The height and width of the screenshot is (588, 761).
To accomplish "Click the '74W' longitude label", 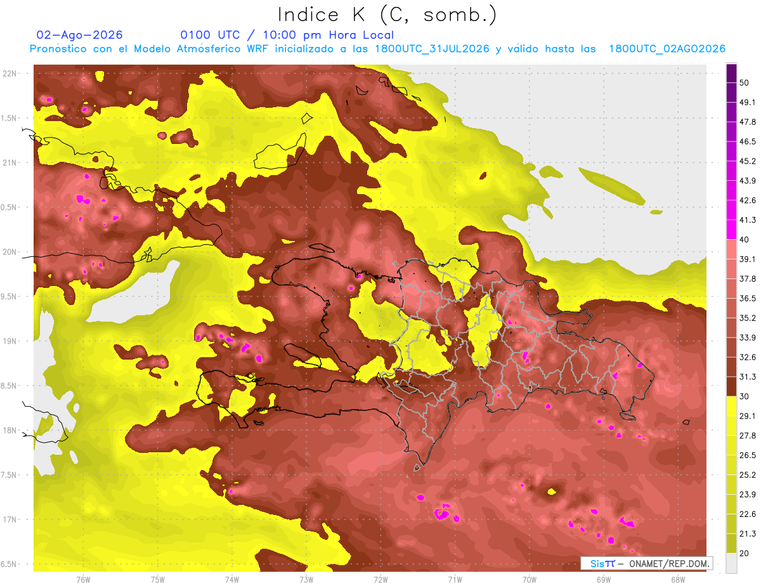I will point(232,579).
